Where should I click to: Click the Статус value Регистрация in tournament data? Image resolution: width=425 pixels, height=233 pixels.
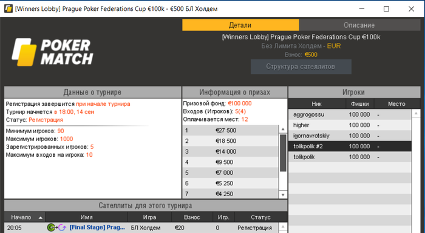pos(46,120)
